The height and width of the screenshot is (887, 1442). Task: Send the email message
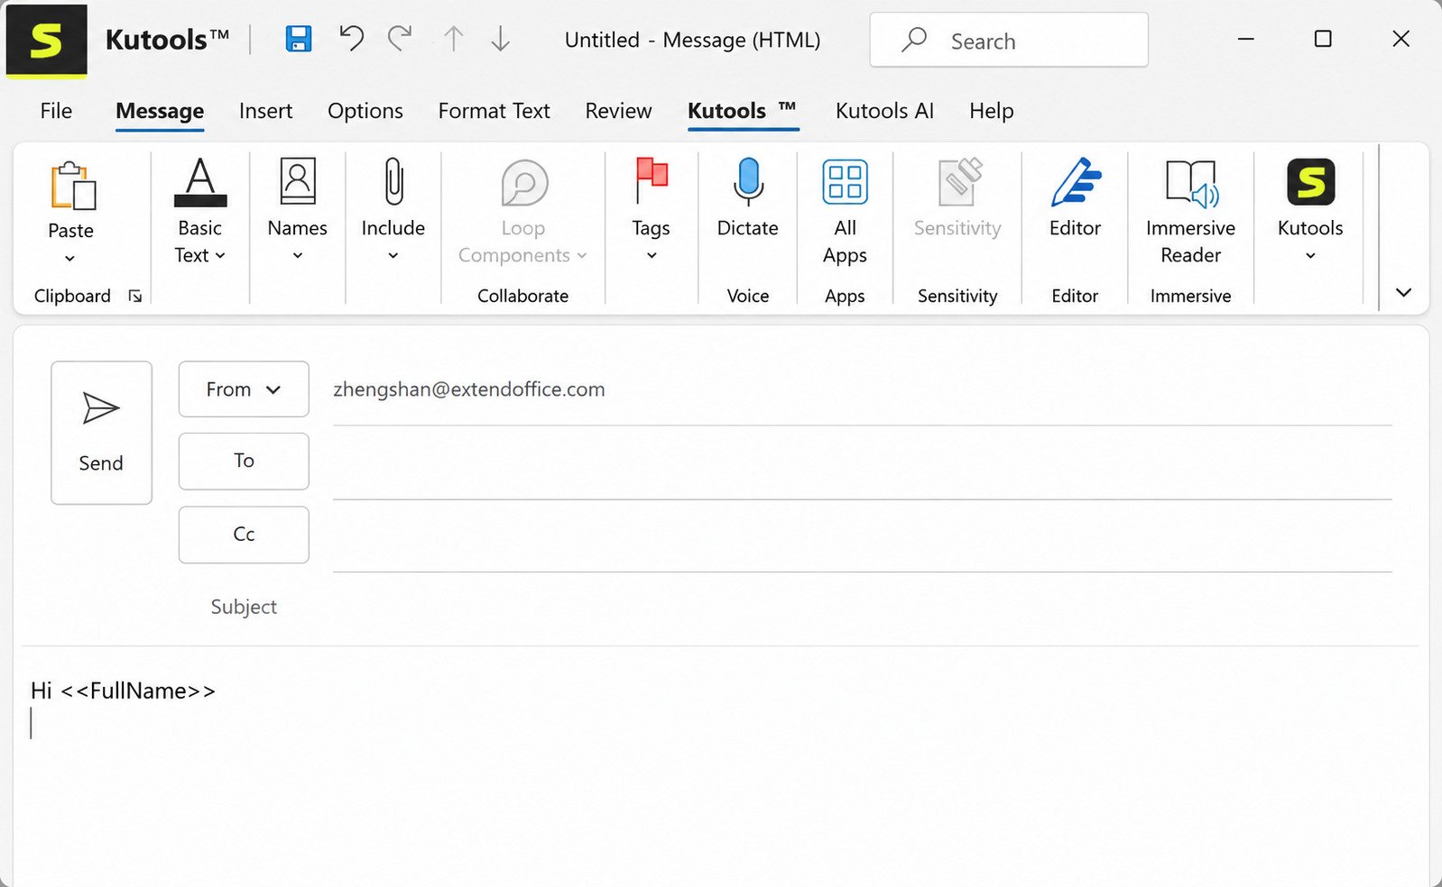pos(101,433)
